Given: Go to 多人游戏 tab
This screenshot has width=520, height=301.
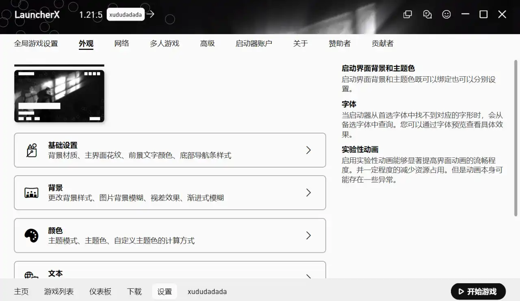Looking at the screenshot, I should (165, 43).
